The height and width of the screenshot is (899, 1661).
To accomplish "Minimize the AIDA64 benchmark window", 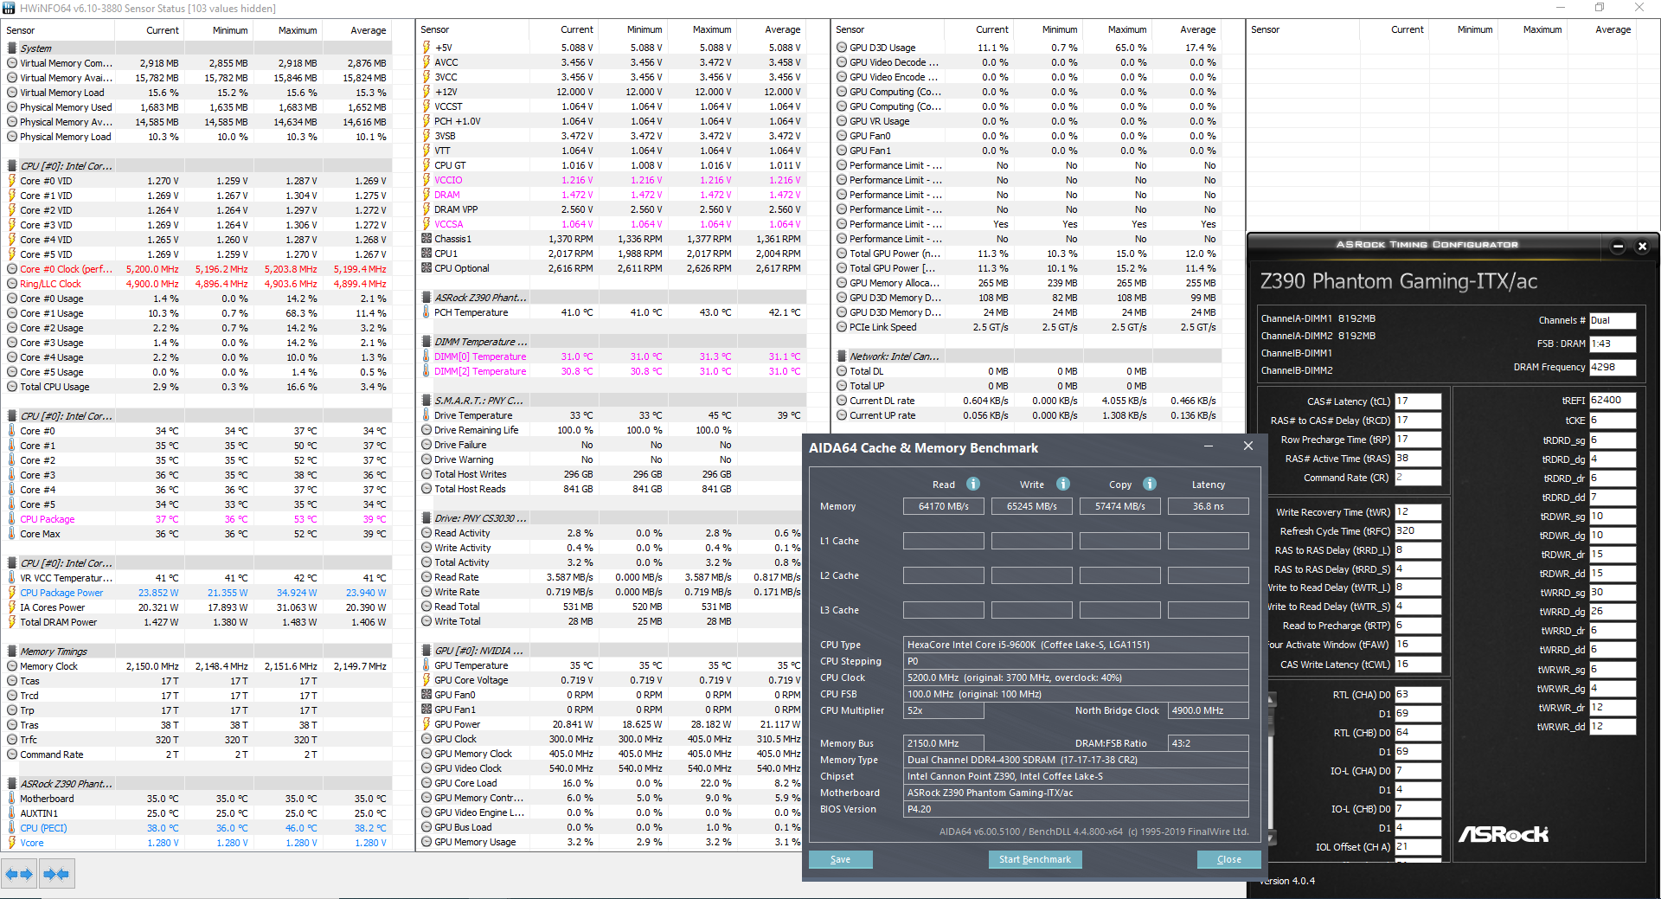I will tap(1208, 446).
